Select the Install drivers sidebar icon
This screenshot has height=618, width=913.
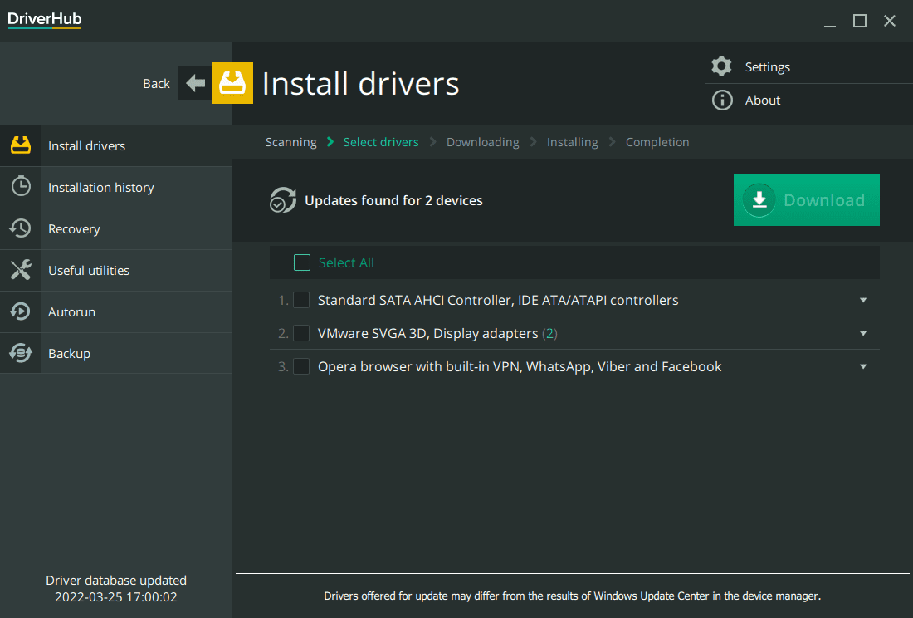coord(20,145)
